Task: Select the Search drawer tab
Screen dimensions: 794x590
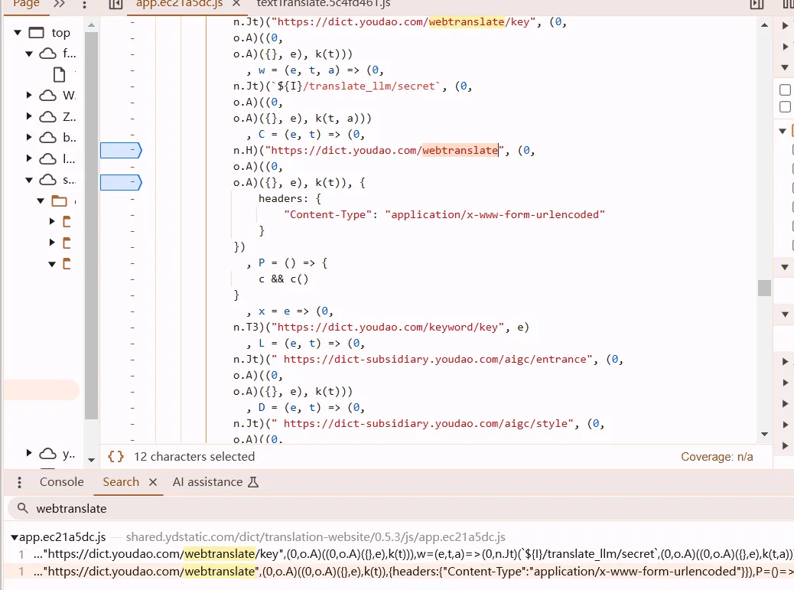Action: (x=121, y=481)
